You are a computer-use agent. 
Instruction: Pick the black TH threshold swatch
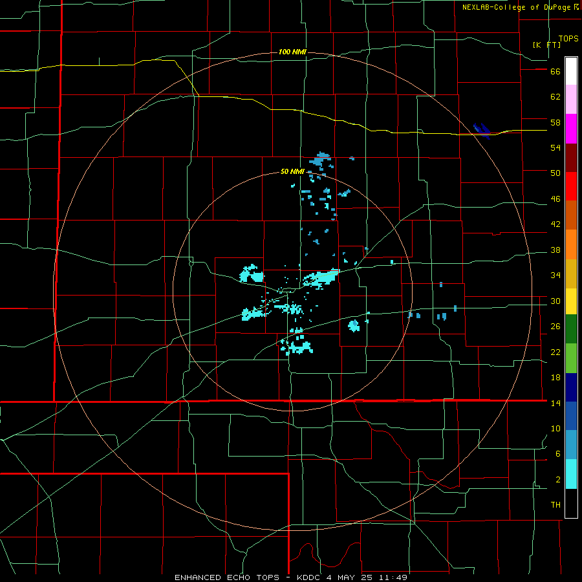click(571, 503)
